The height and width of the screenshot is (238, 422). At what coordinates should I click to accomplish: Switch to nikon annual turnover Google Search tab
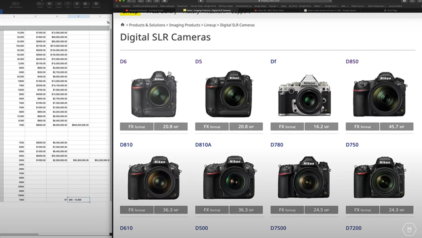pyautogui.click(x=330, y=10)
